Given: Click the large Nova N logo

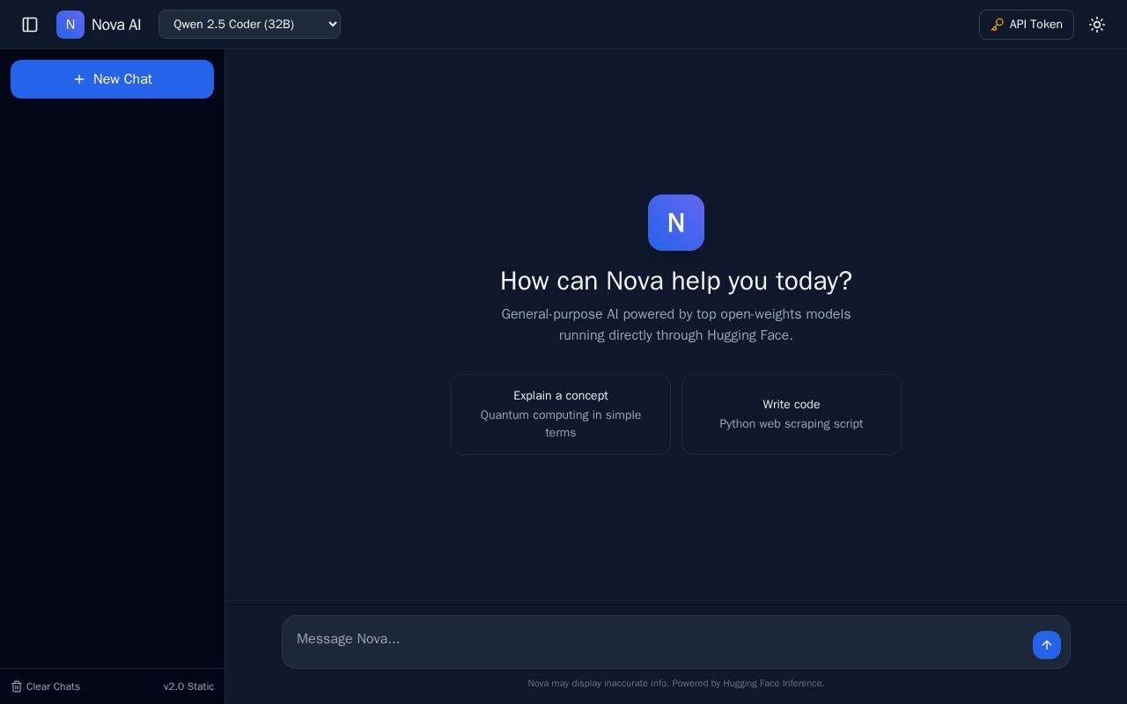Looking at the screenshot, I should click(676, 223).
